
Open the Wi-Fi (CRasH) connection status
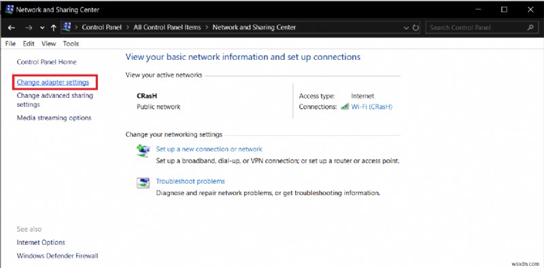pos(371,107)
